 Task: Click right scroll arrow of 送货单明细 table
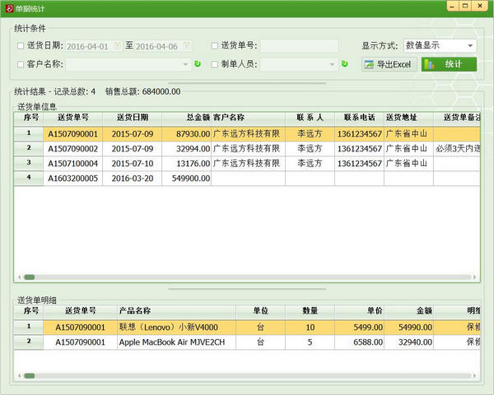(474, 376)
